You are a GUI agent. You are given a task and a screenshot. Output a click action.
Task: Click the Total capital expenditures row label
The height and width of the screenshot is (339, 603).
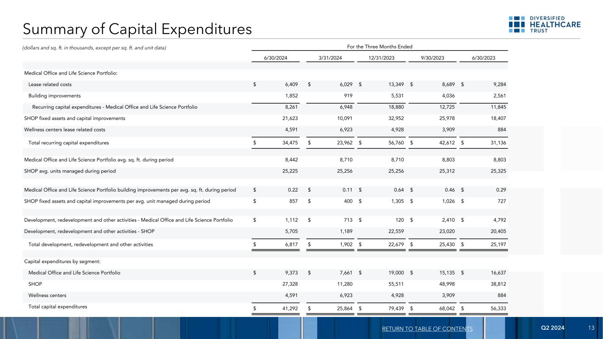[57, 306]
